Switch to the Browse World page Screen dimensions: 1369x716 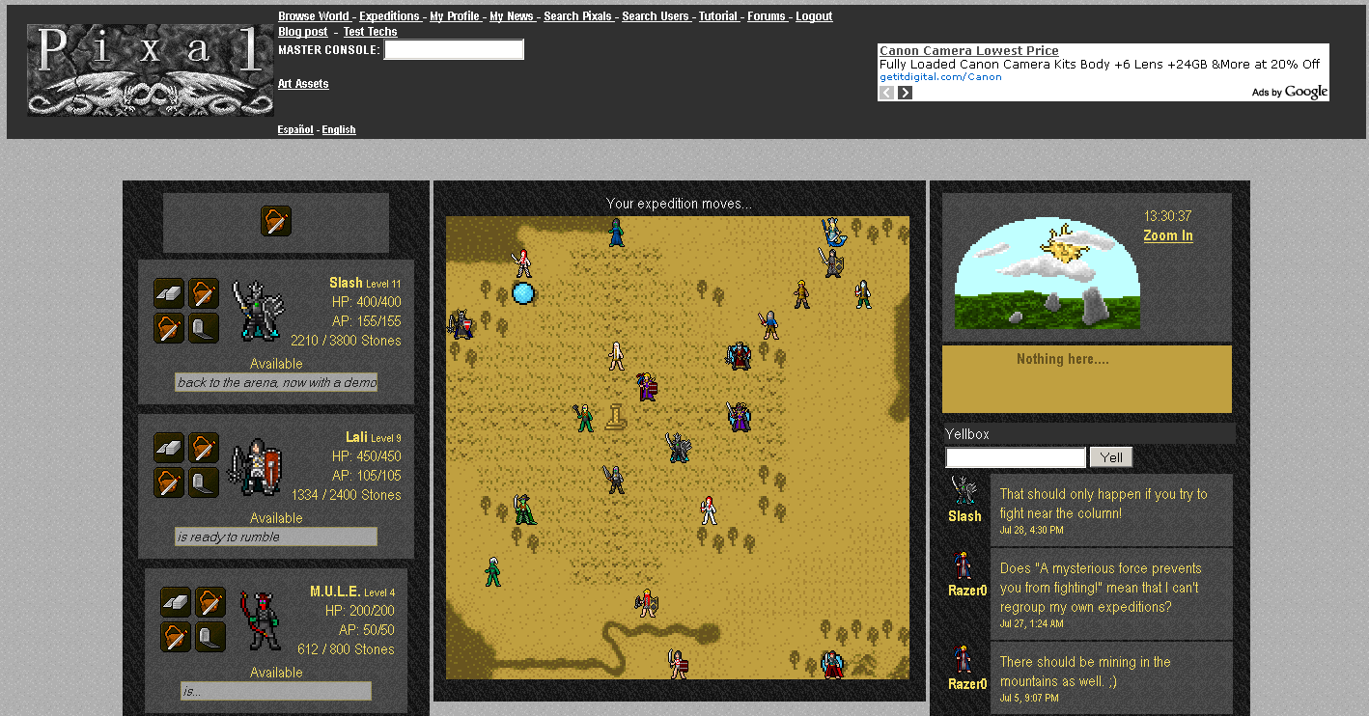315,15
